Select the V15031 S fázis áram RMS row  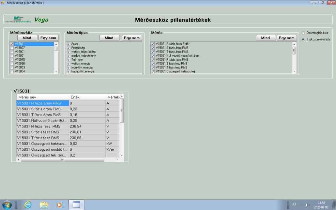click(42, 109)
